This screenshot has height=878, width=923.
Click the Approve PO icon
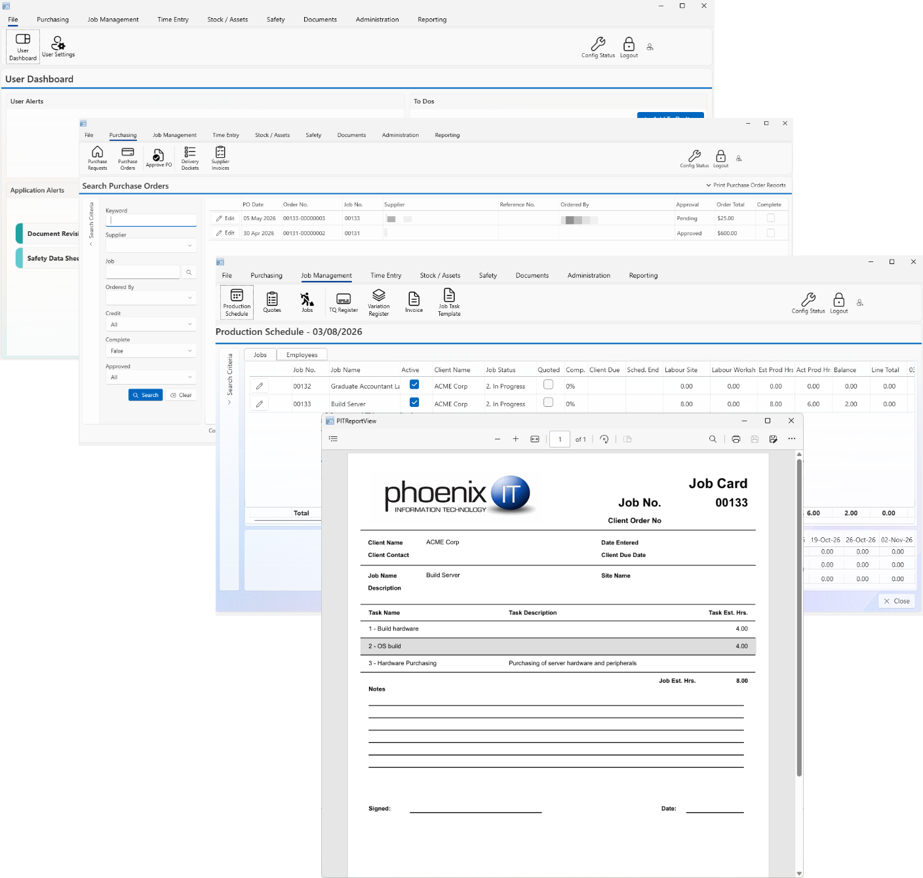pyautogui.click(x=159, y=158)
